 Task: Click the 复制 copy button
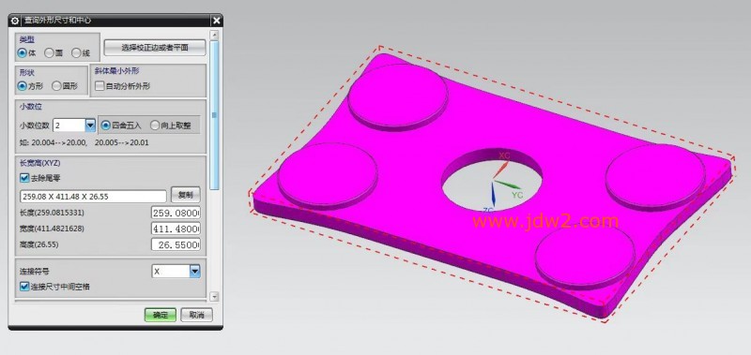(185, 195)
